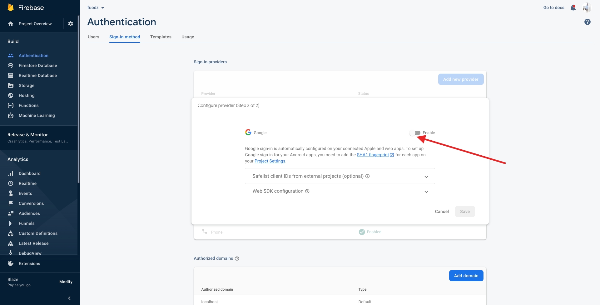
Task: Click help icon next to Web SDK configuration
Action: tap(307, 191)
